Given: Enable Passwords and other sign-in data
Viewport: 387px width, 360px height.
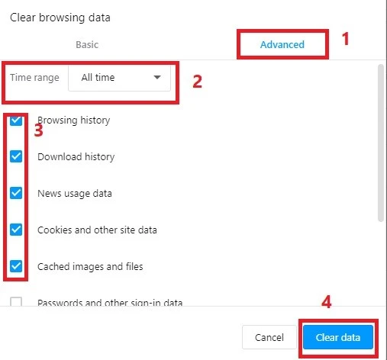Looking at the screenshot, I should [x=16, y=301].
